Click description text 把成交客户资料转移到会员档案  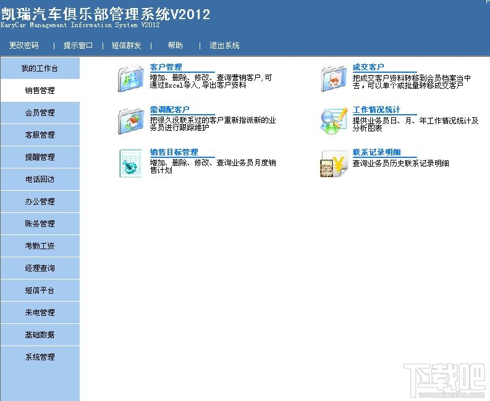[412, 81]
